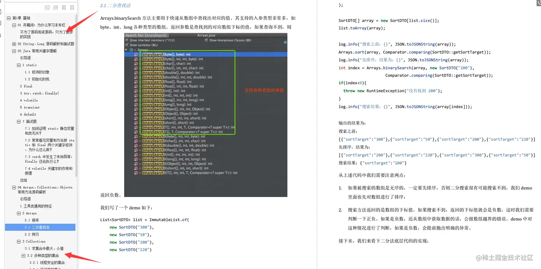Click the Search for: binarySearch field
The width and height of the screenshot is (541, 269).
tap(146, 35)
